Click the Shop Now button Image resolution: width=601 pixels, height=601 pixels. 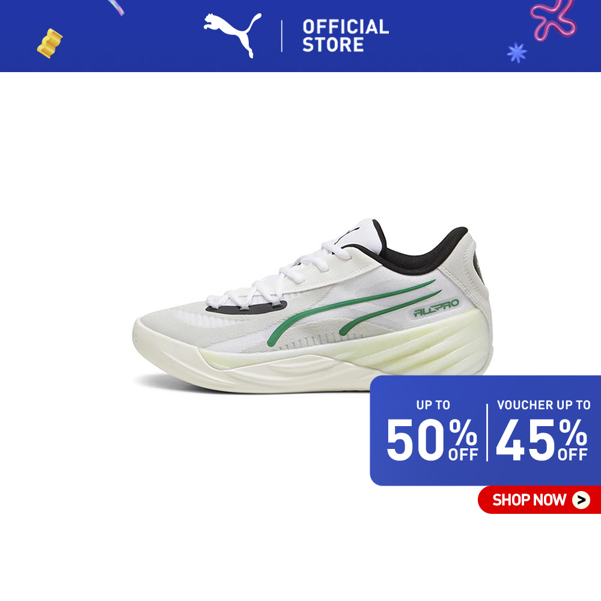pos(539,499)
